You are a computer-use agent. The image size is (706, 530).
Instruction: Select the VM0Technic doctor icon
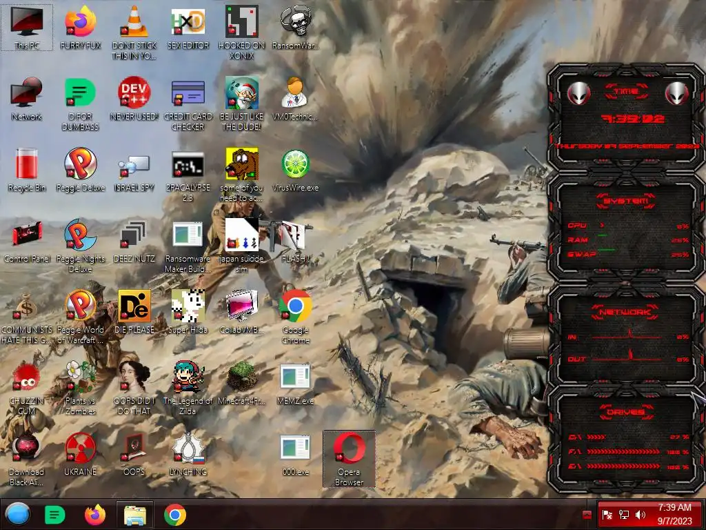[295, 99]
